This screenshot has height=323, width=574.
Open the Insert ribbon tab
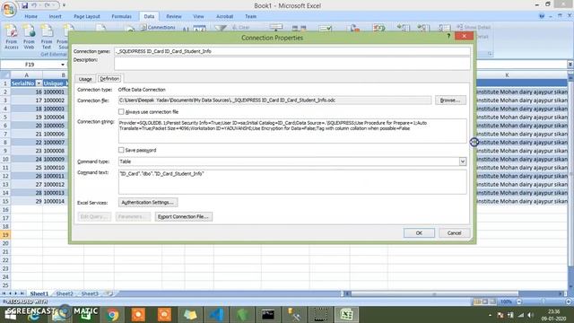click(x=56, y=16)
